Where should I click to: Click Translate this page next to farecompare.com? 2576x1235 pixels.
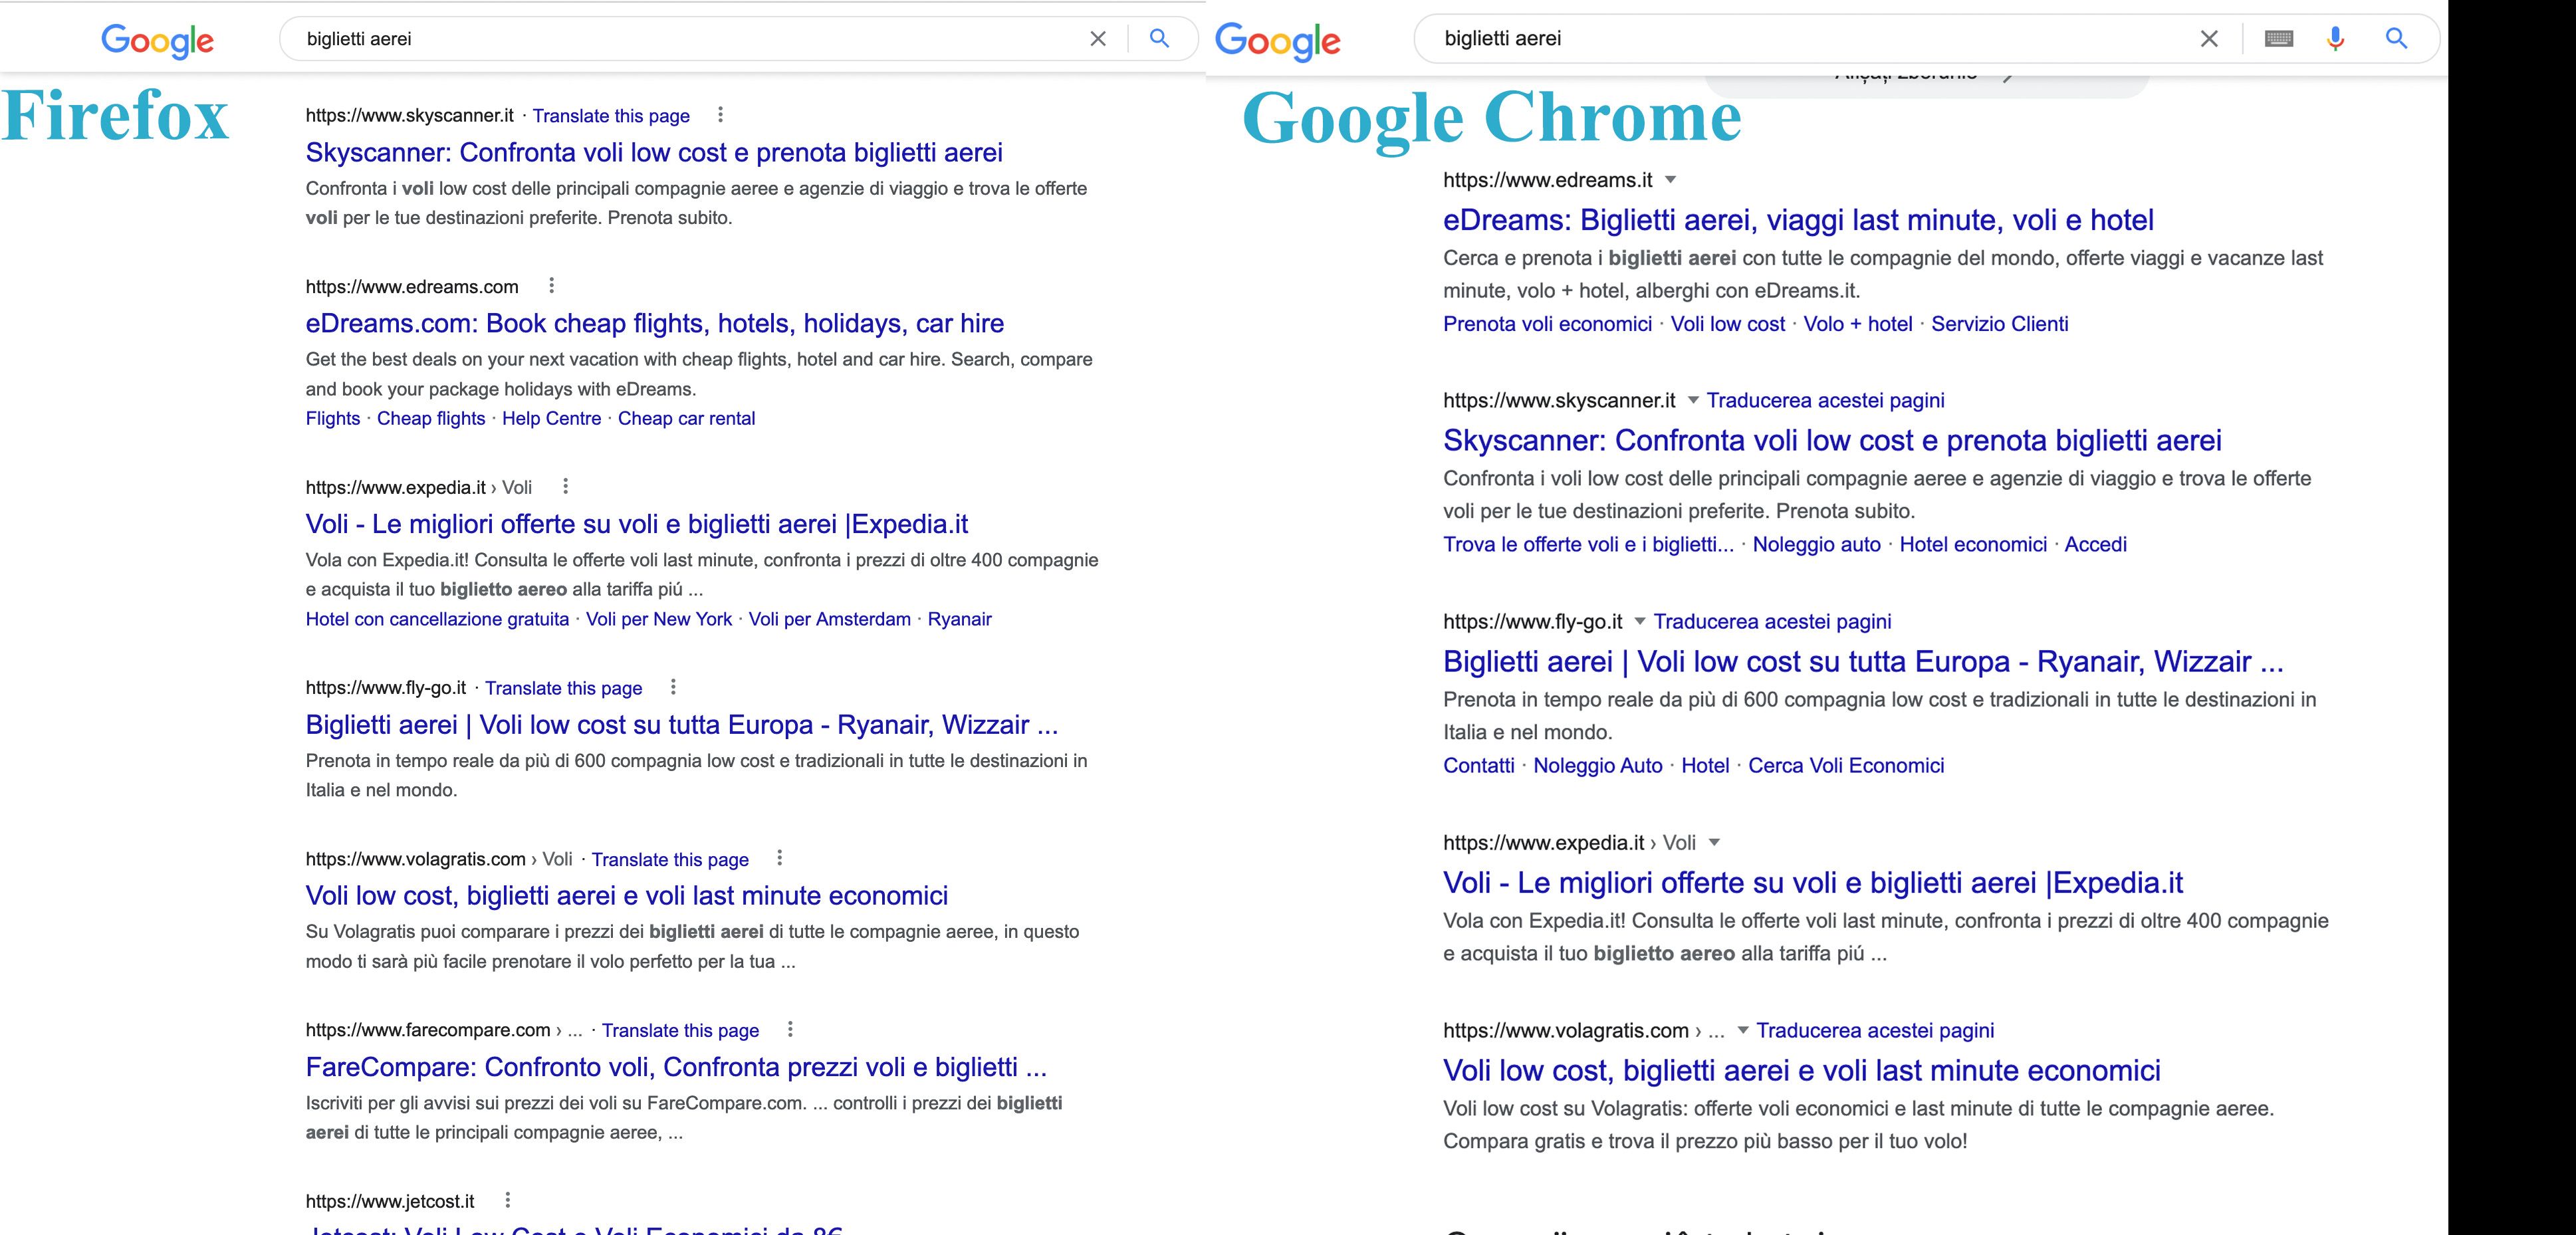(680, 1030)
